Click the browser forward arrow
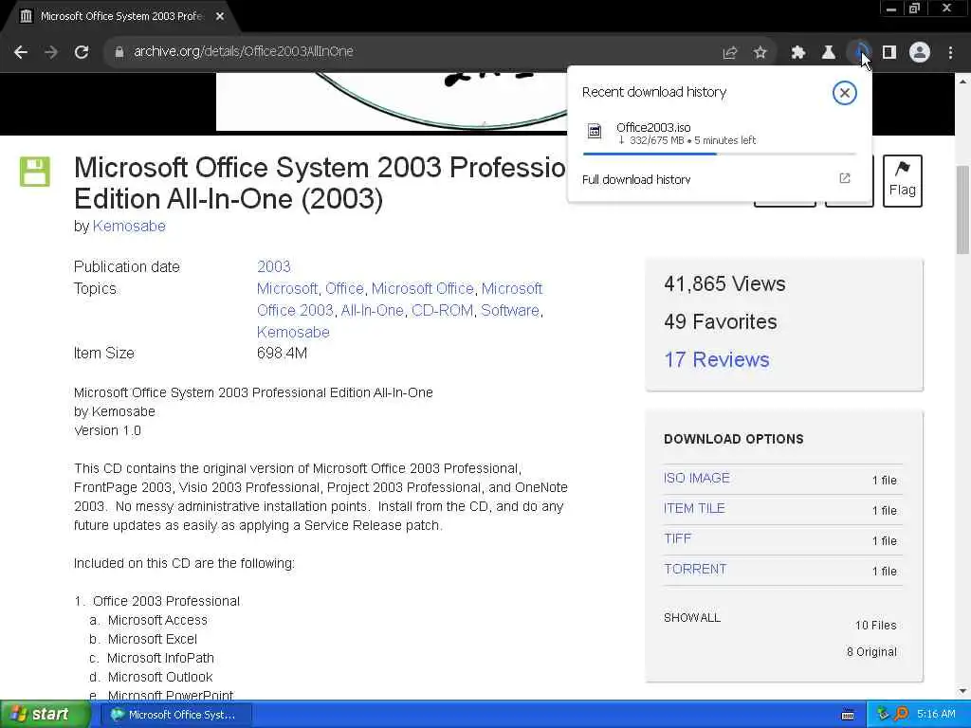This screenshot has height=728, width=971. click(x=51, y=52)
